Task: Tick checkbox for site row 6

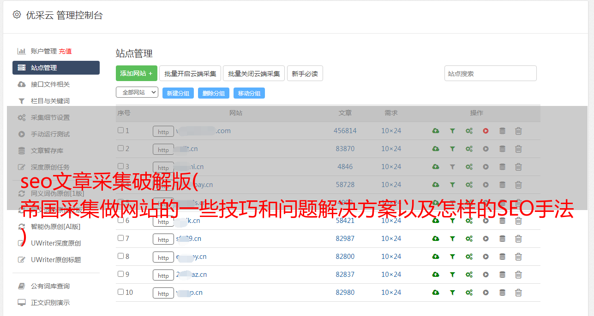Action: 120,220
